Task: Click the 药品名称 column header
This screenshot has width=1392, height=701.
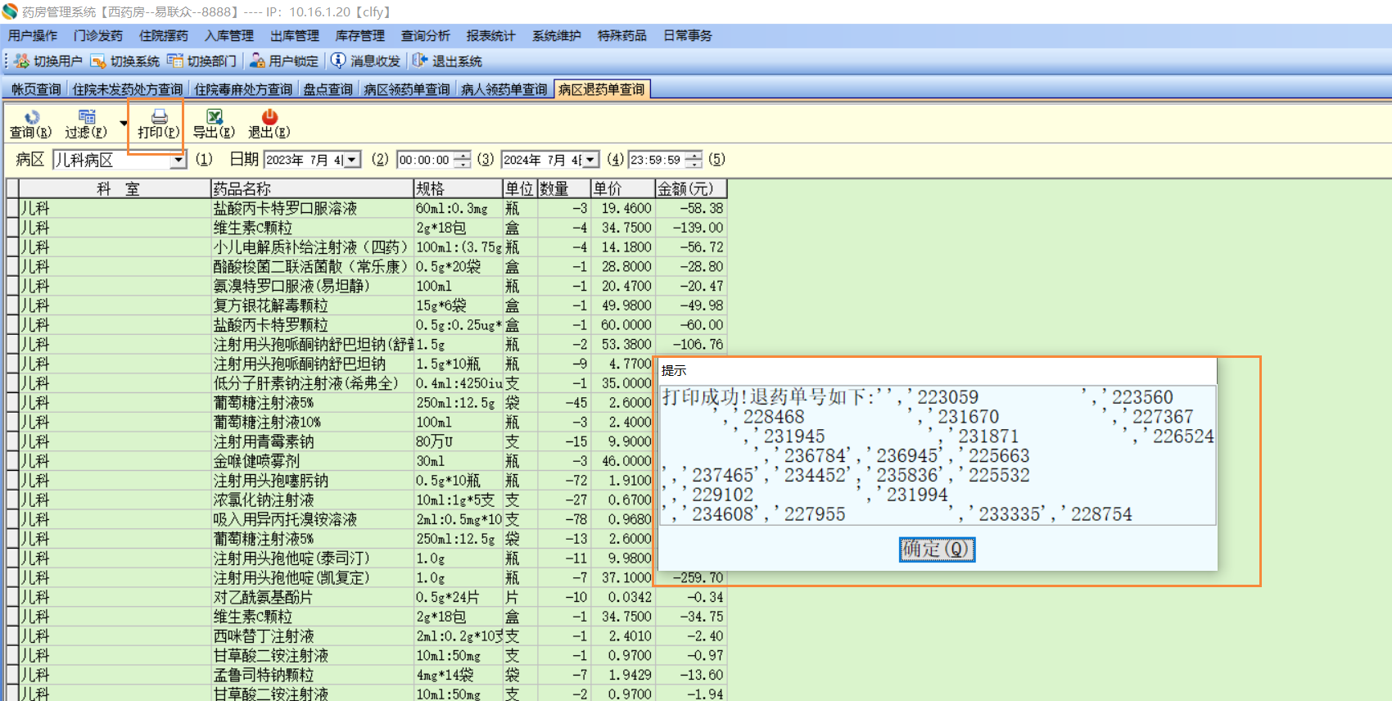Action: pos(312,189)
